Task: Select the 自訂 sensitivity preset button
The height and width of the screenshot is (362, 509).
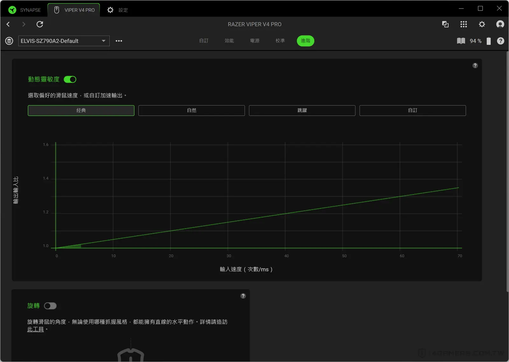Action: coord(413,111)
